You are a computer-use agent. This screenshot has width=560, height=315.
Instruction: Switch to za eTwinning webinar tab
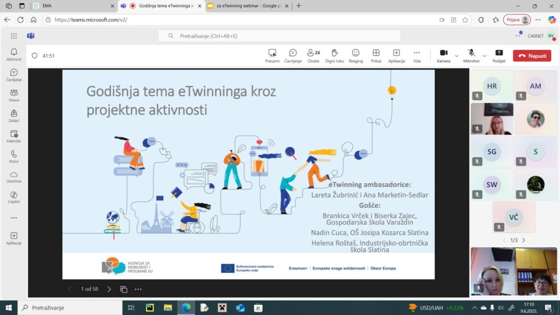point(248,5)
